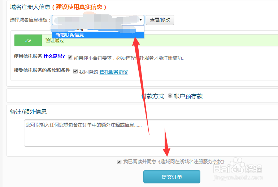The image size is (278, 187).
Task: Open the 什么意思? help link
Action: (x=54, y=56)
